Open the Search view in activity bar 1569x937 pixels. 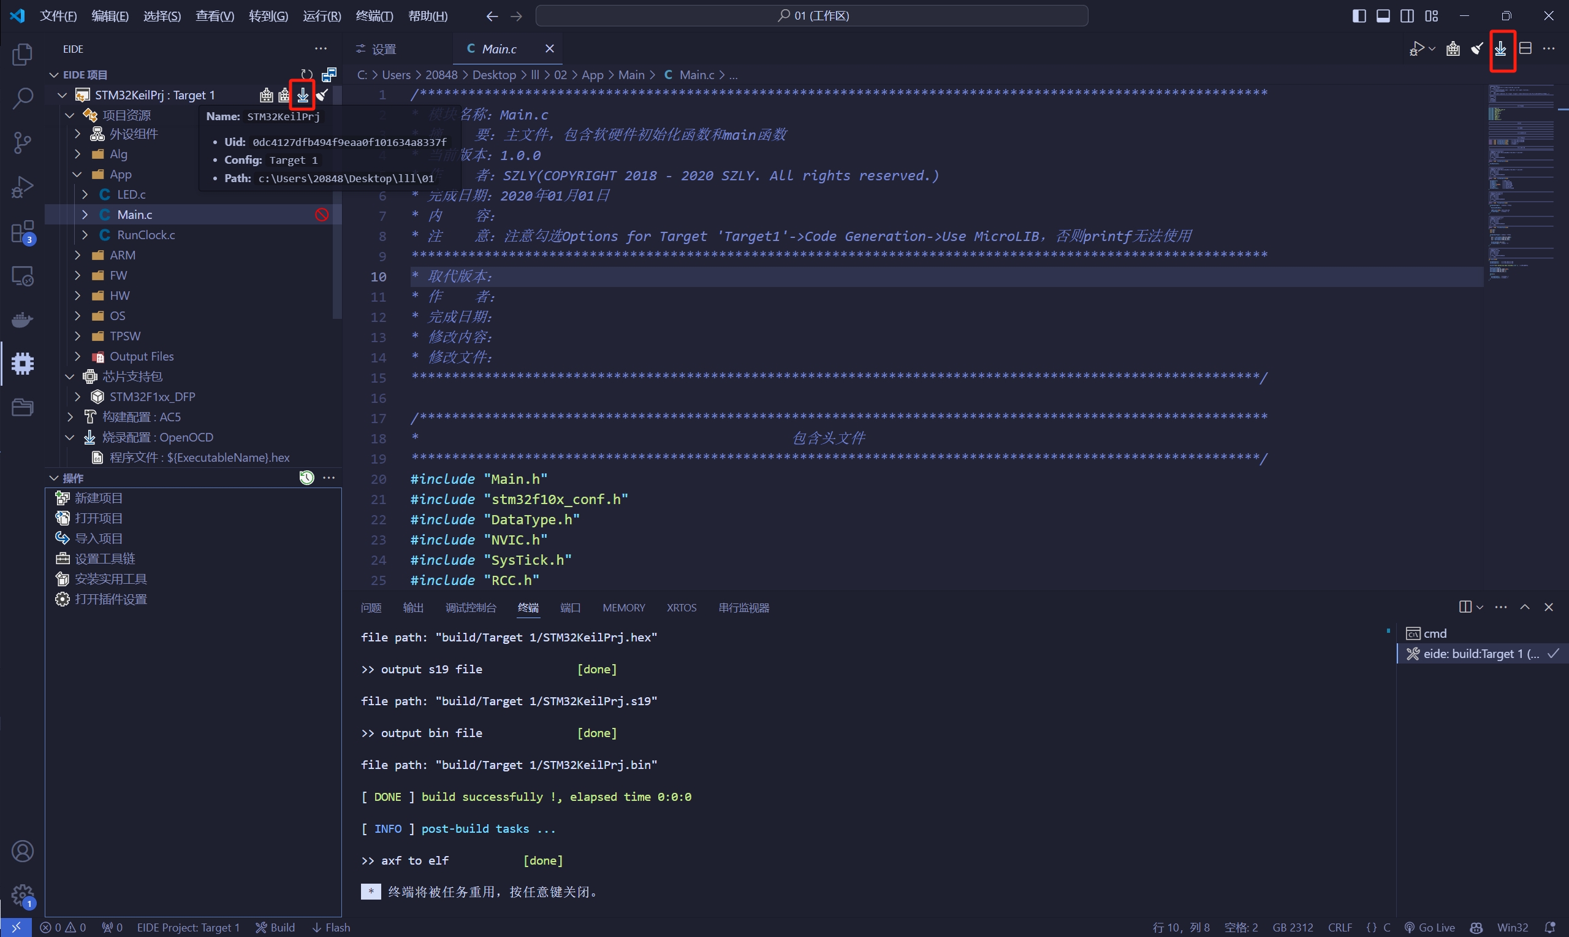point(23,99)
